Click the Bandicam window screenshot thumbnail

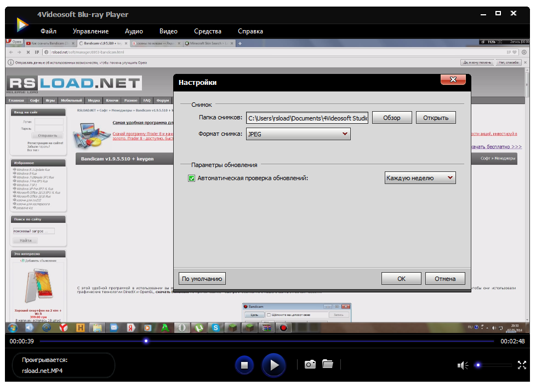click(x=296, y=312)
